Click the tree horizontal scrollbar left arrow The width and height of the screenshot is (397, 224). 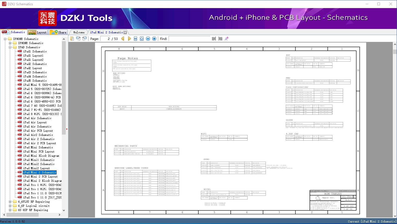tap(4, 215)
